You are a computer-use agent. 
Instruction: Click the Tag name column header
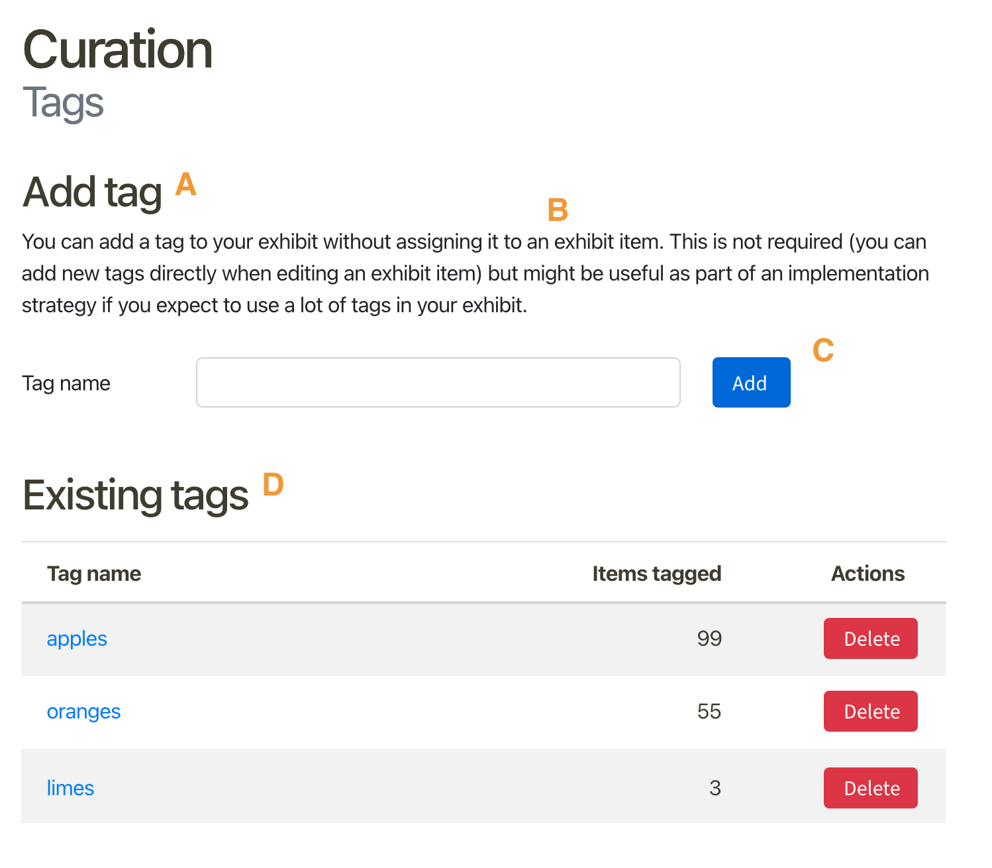94,574
